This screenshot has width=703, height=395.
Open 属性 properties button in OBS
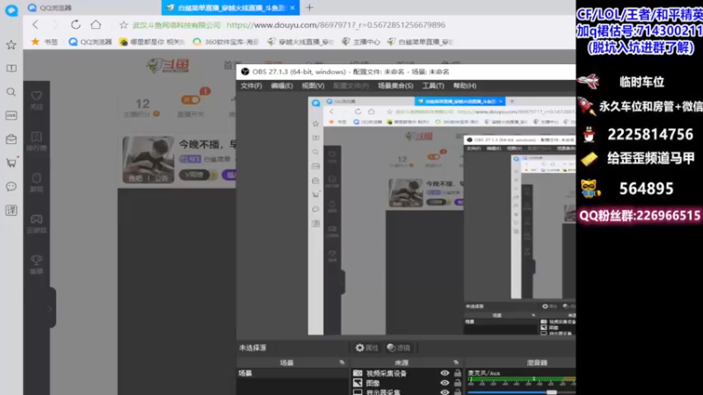366,348
